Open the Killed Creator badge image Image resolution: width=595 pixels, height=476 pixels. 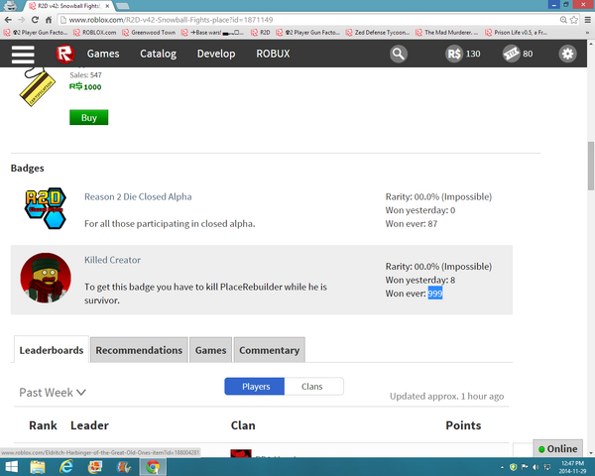click(46, 278)
